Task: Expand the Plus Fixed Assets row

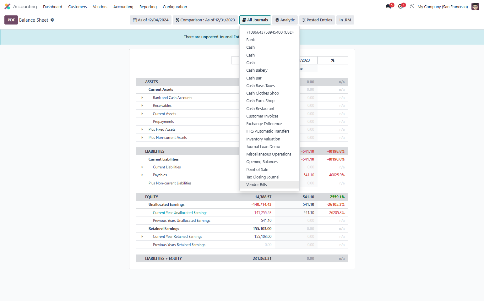Action: coord(142,129)
